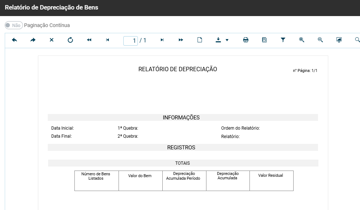This screenshot has width=360, height=210.
Task: Go to the next report page
Action: 162,40
